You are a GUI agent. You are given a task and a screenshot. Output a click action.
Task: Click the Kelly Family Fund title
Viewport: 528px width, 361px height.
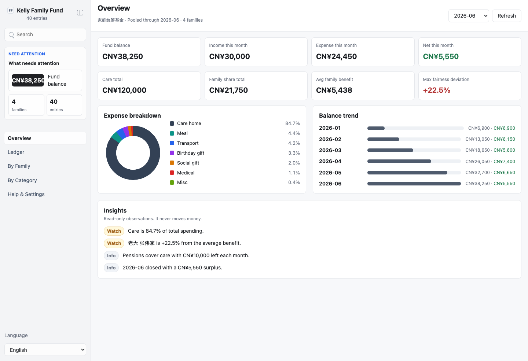pos(40,11)
